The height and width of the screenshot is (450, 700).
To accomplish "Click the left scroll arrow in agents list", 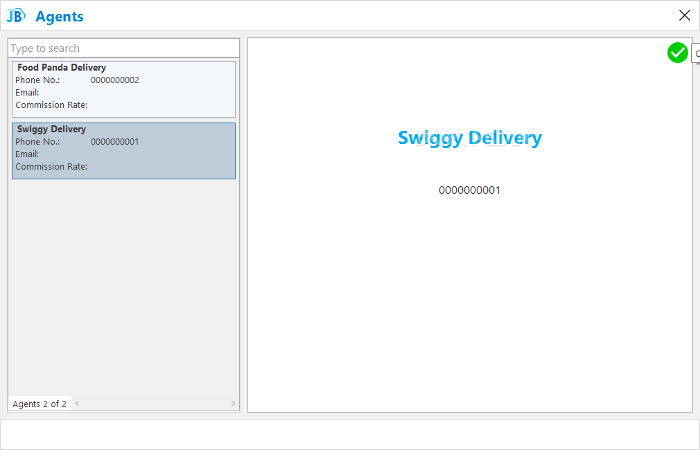I will pos(77,403).
